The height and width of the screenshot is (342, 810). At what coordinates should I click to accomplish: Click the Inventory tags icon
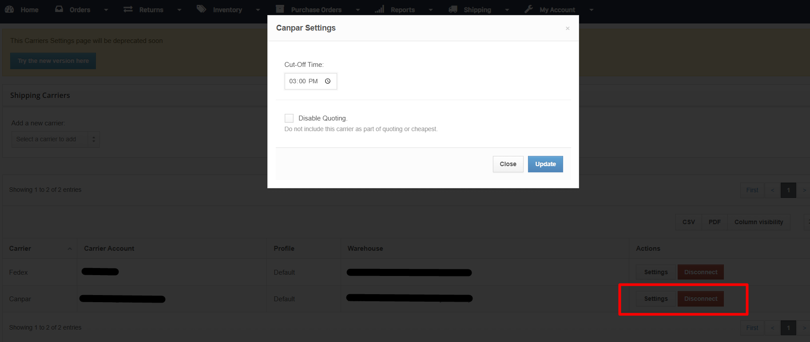point(201,9)
